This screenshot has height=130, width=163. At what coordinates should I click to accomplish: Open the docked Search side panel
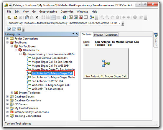point(156,40)
